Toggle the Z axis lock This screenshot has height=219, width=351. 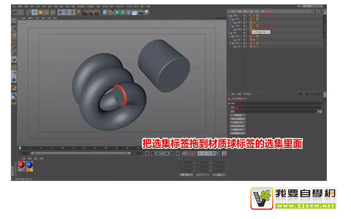click(x=72, y=12)
